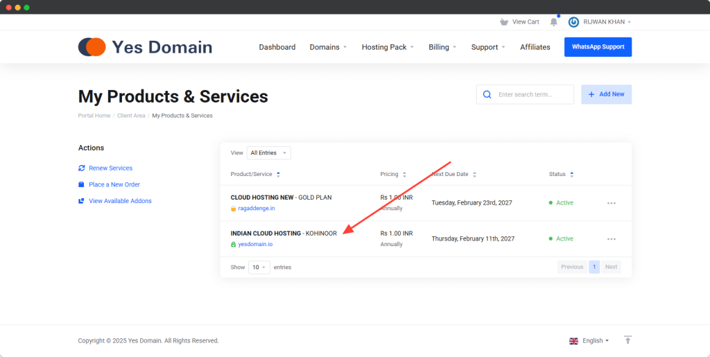This screenshot has width=710, height=357.
Task: Open three-dots menu for Indian Cloud Hosting row
Action: (x=612, y=239)
